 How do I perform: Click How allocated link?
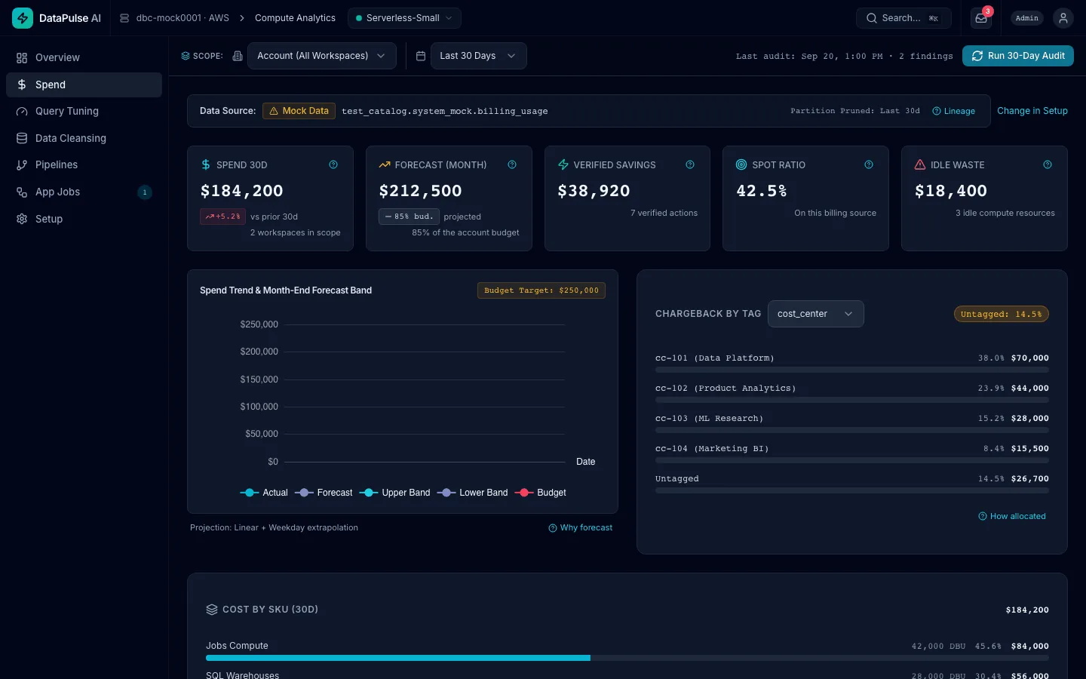point(1012,516)
